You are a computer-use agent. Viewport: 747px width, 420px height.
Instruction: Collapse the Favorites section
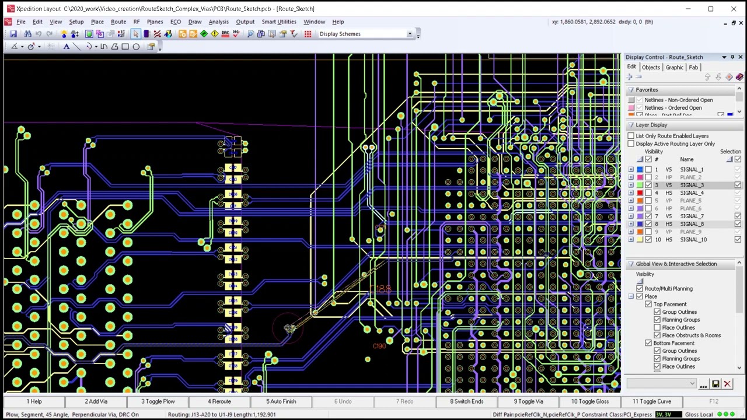point(630,90)
